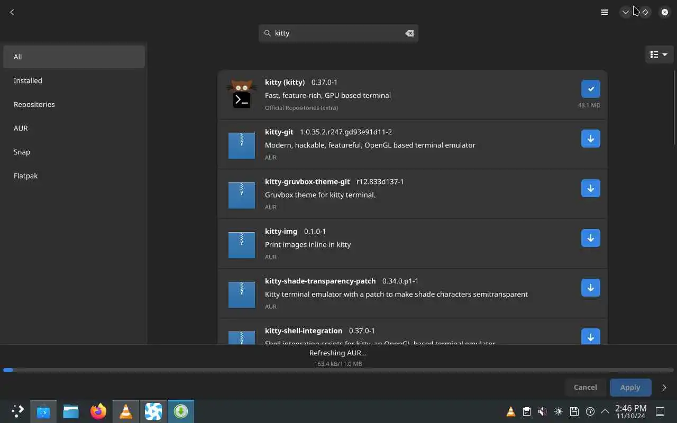The height and width of the screenshot is (423, 677).
Task: Switch to the AUR category
Action: tap(74, 128)
